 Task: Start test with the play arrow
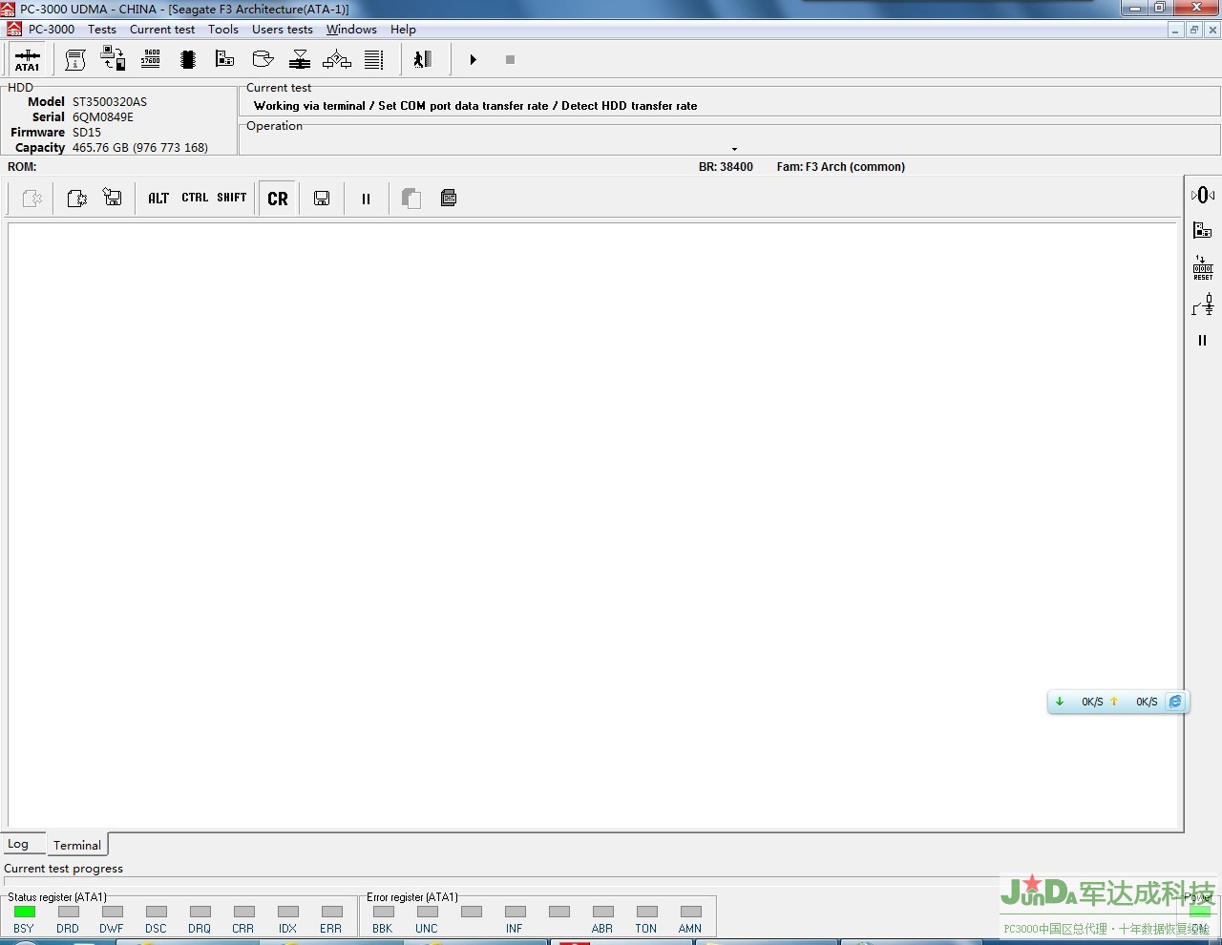tap(473, 59)
